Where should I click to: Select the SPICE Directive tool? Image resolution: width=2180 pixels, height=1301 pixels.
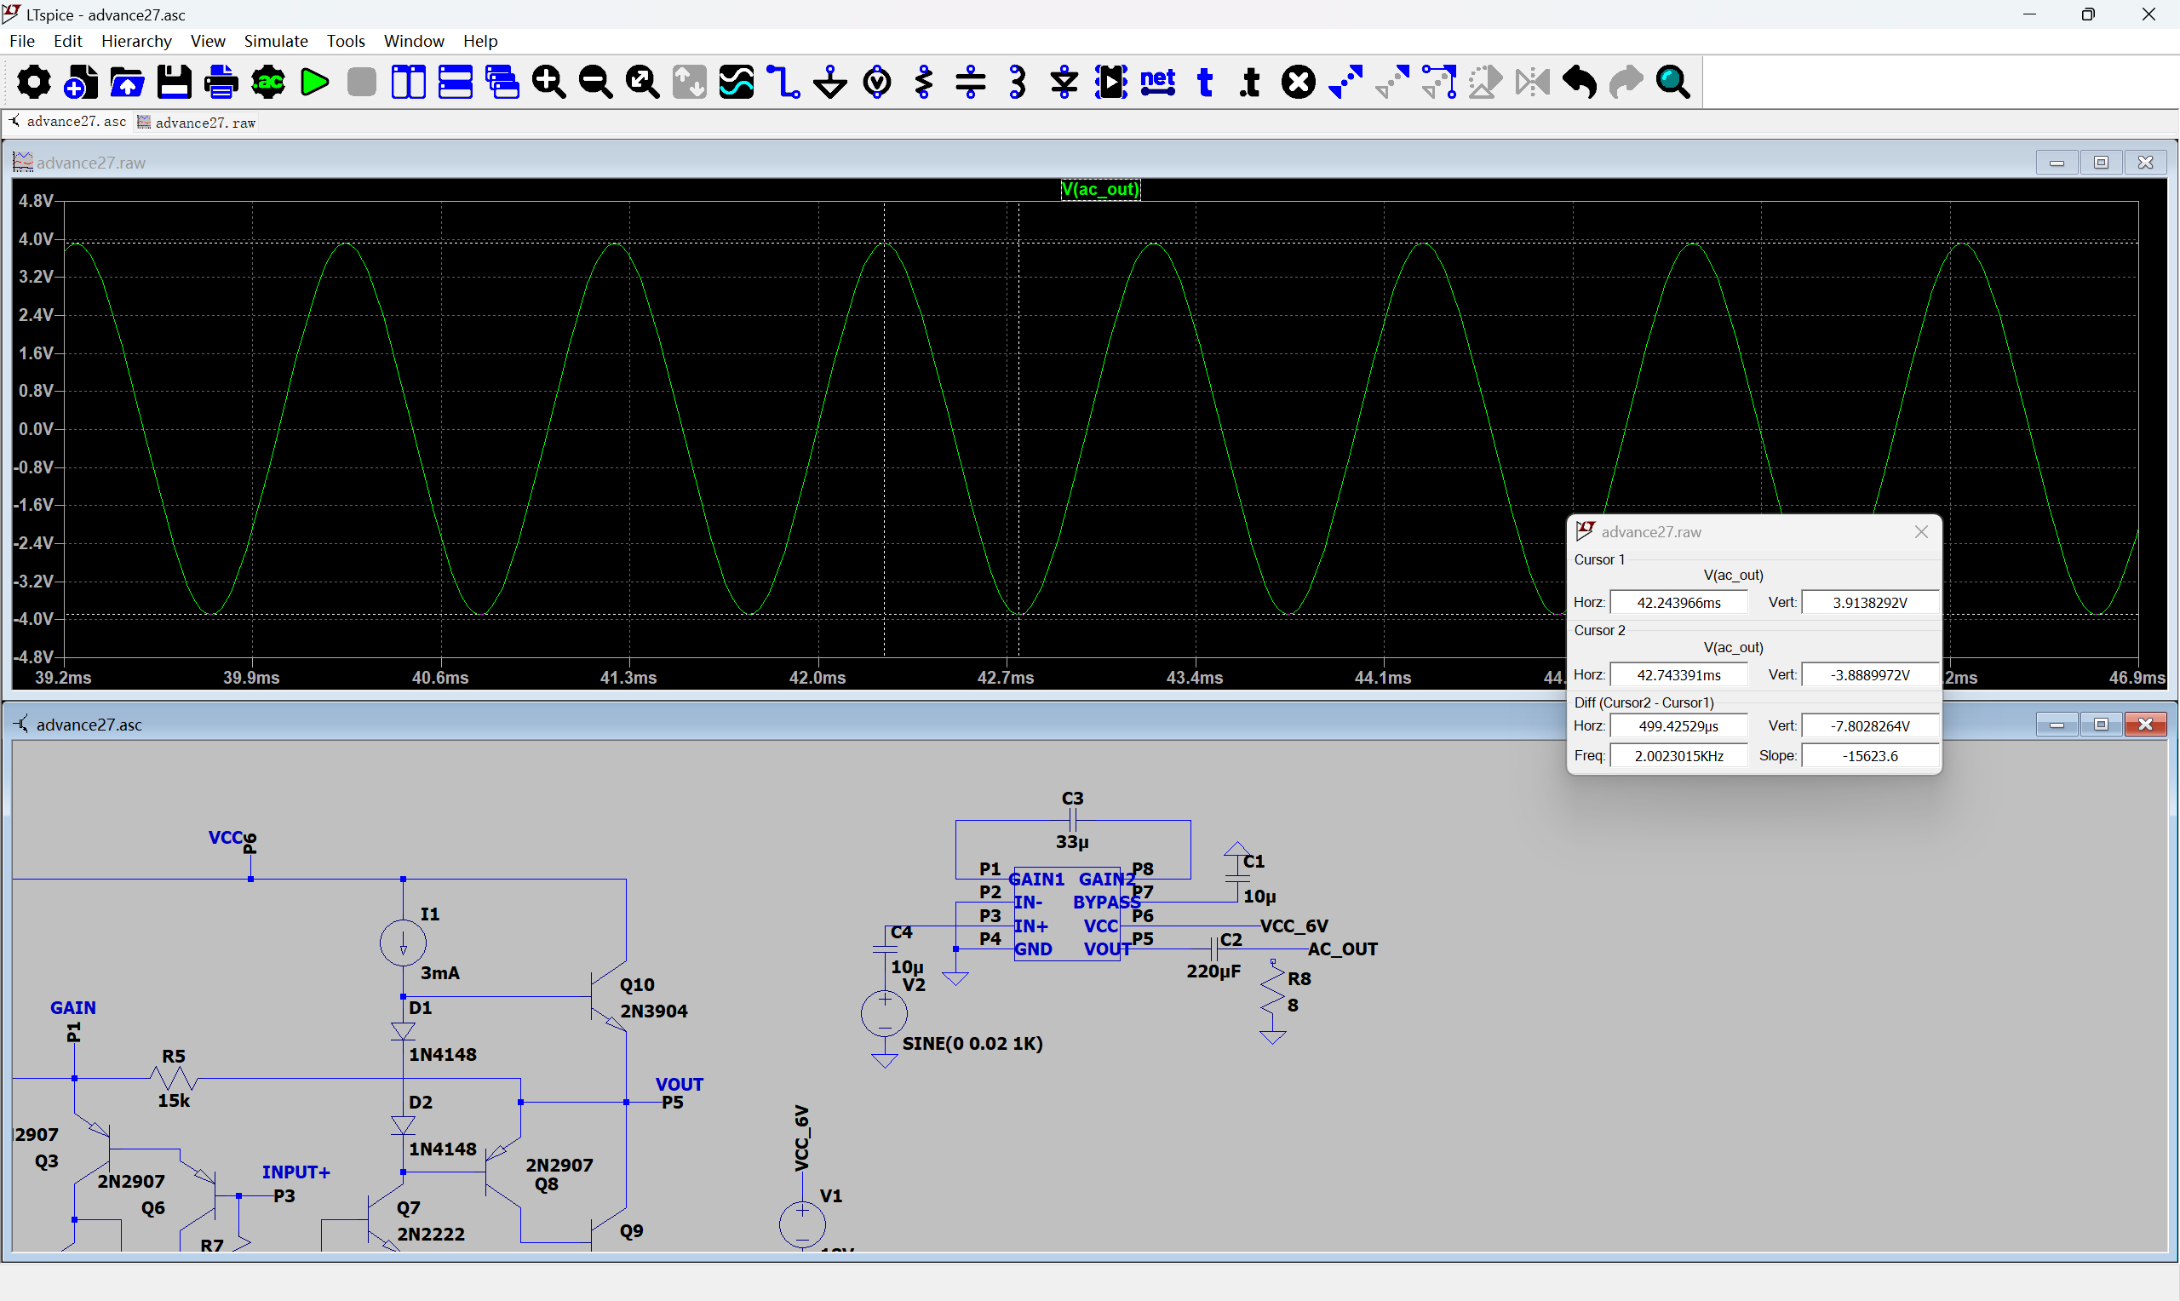(1251, 83)
